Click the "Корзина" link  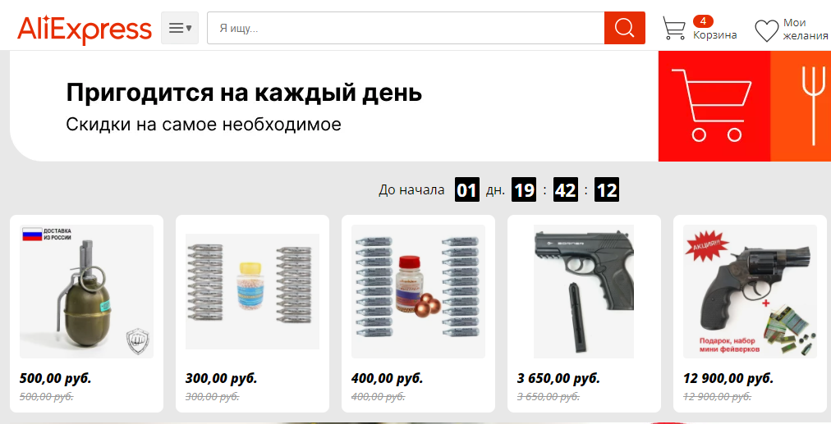click(x=715, y=35)
